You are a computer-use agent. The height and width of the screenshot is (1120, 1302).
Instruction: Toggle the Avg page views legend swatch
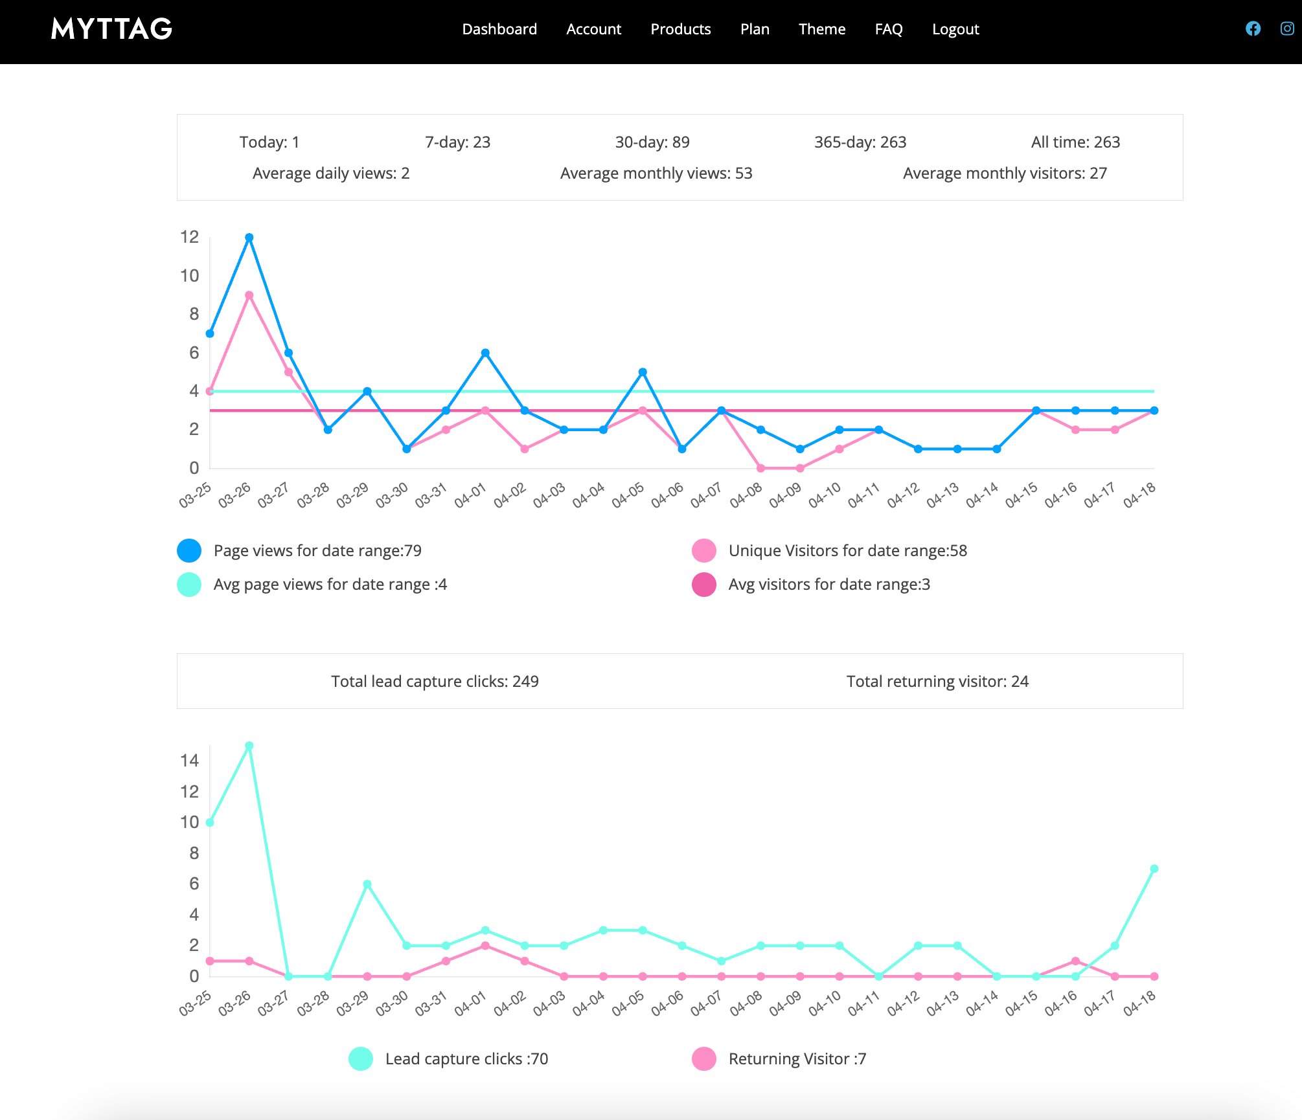(x=189, y=585)
